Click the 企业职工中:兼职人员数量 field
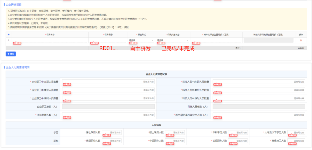Screen dimensions: 312x150 tap(108, 90)
